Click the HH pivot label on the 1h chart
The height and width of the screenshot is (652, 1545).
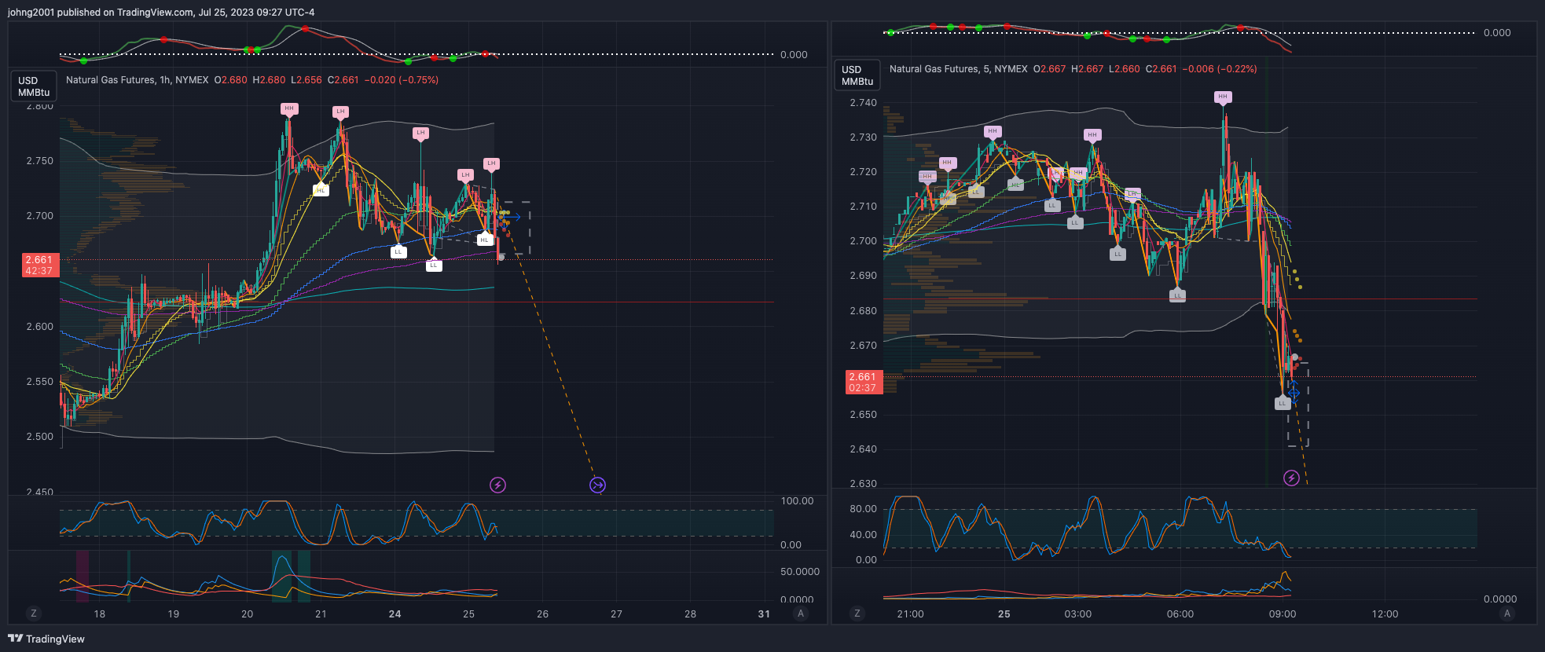[x=289, y=109]
